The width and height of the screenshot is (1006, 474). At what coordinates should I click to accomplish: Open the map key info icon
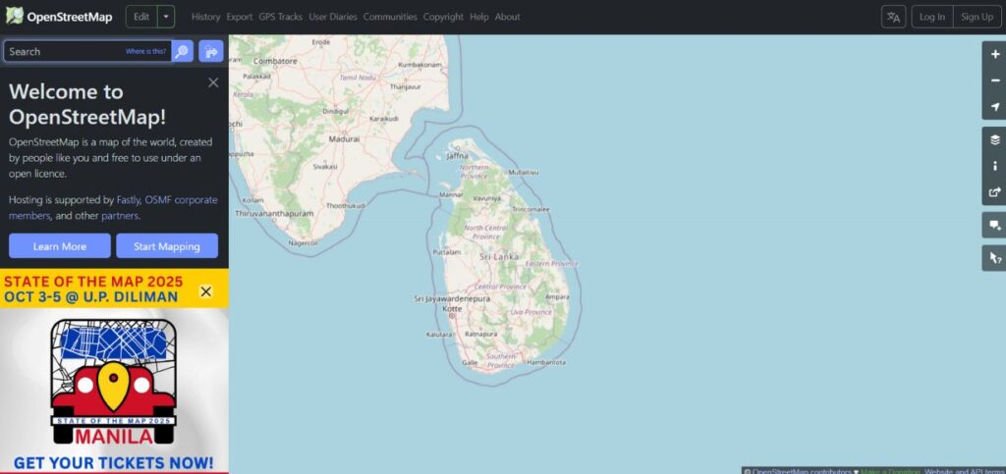click(x=995, y=166)
